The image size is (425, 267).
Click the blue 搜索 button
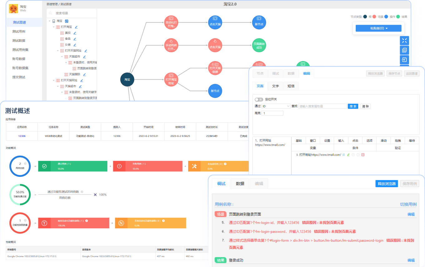(353, 106)
